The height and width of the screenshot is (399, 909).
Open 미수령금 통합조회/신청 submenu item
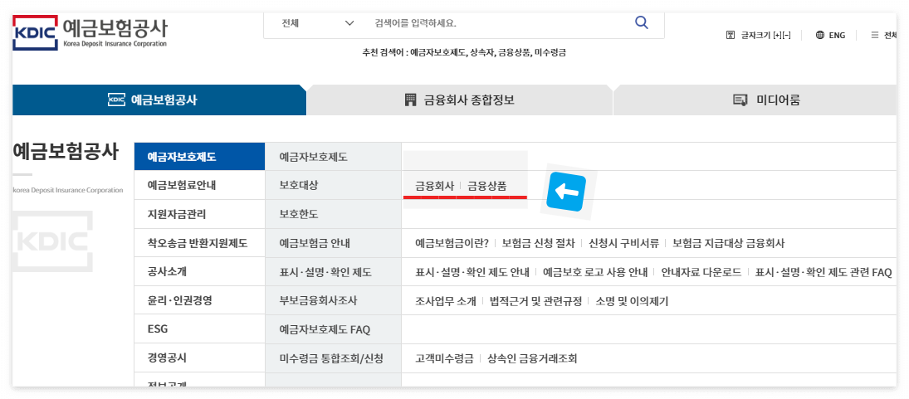click(334, 358)
